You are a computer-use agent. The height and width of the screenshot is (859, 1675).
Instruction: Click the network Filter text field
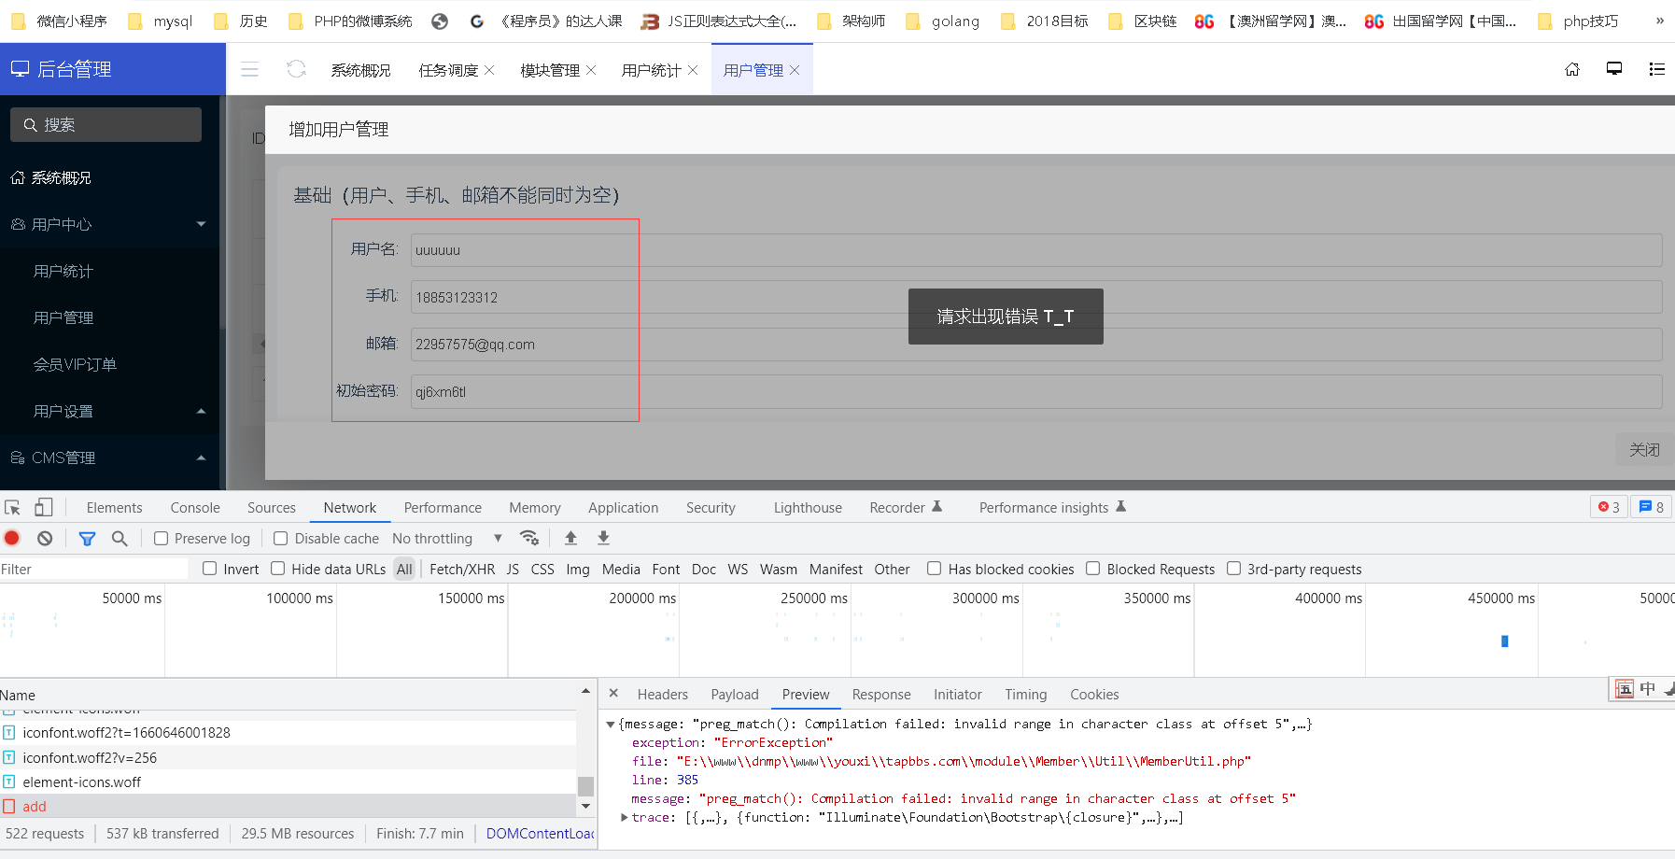pyautogui.click(x=93, y=569)
